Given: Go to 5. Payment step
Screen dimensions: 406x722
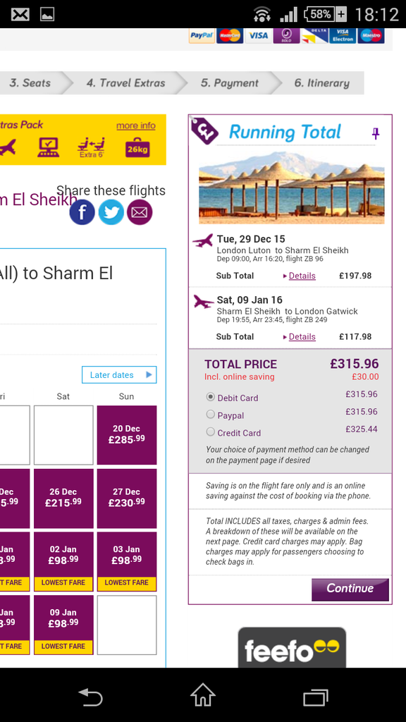Looking at the screenshot, I should tap(229, 83).
